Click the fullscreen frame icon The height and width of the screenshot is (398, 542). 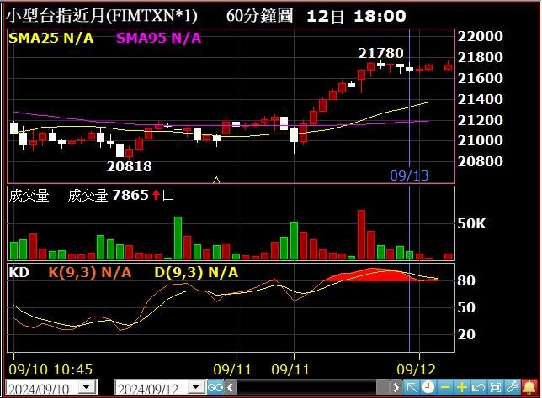pyautogui.click(x=496, y=387)
